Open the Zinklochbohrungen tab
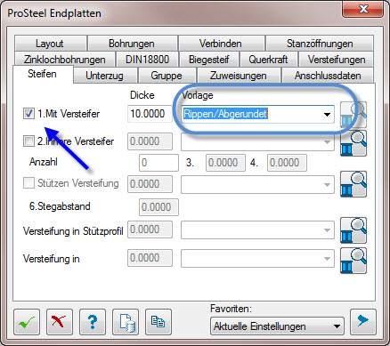The image size is (390, 346). pyautogui.click(x=65, y=60)
